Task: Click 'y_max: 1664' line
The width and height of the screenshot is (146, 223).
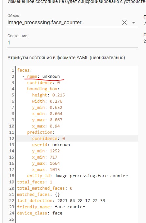Action: click(x=46, y=163)
